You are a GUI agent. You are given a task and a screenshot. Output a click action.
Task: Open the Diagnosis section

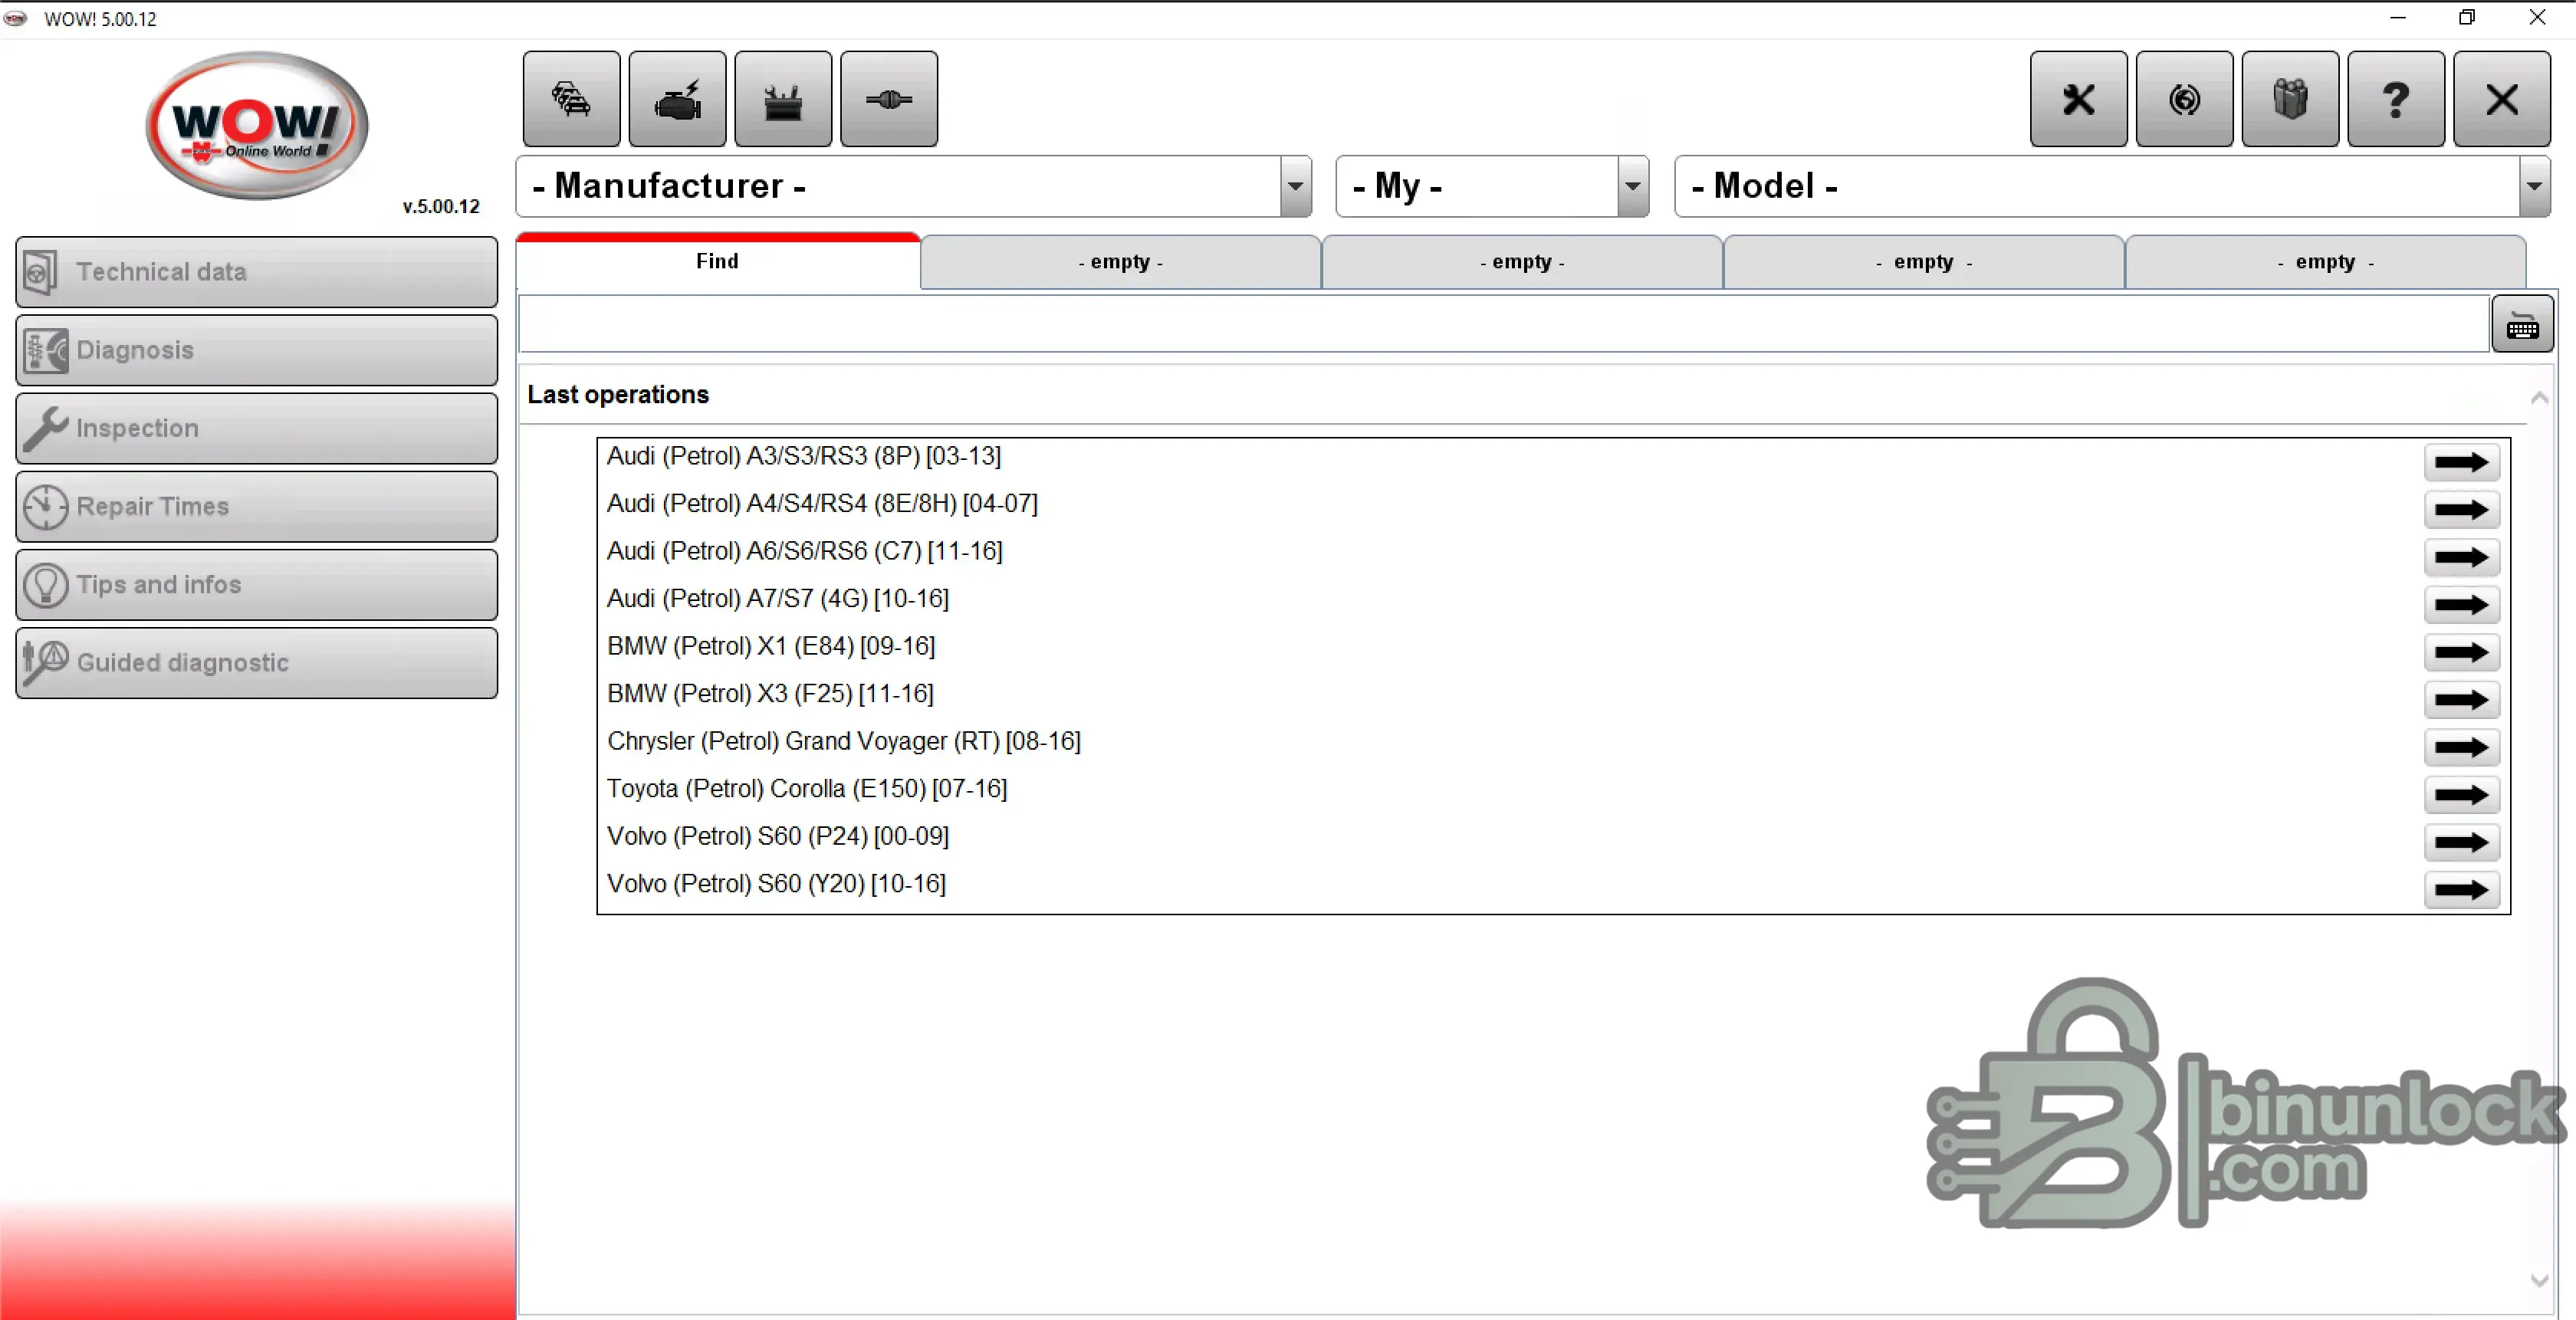pyautogui.click(x=257, y=350)
